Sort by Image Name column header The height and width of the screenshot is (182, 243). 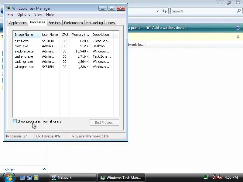(x=27, y=35)
